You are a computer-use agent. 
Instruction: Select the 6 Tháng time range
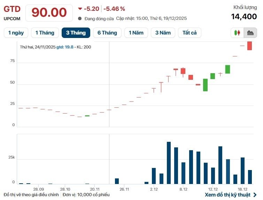[107, 33]
